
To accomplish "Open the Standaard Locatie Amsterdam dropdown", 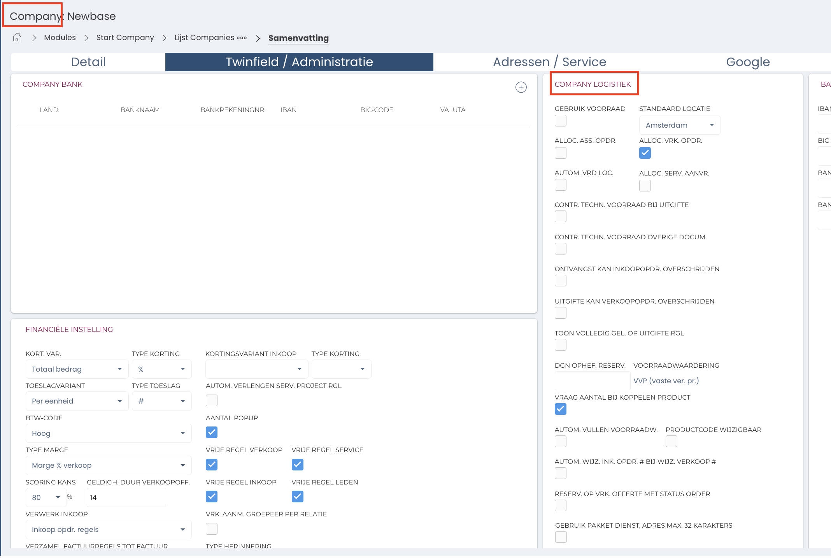I will coord(679,125).
